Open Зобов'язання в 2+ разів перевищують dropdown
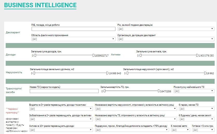The width and height of the screenshot is (217, 134). tap(61, 119)
